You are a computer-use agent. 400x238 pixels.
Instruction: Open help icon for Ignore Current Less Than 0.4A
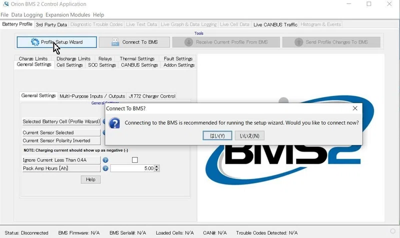coord(105,160)
